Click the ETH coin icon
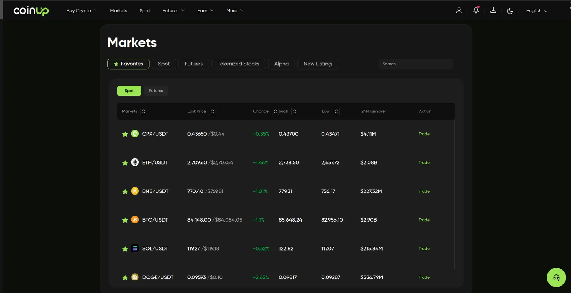 coord(135,162)
